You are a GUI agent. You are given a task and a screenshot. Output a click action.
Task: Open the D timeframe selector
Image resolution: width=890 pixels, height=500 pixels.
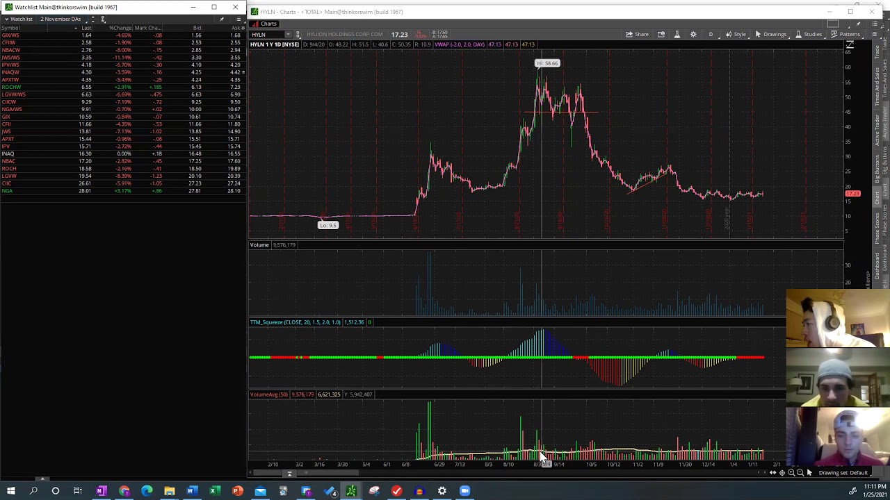click(x=711, y=34)
